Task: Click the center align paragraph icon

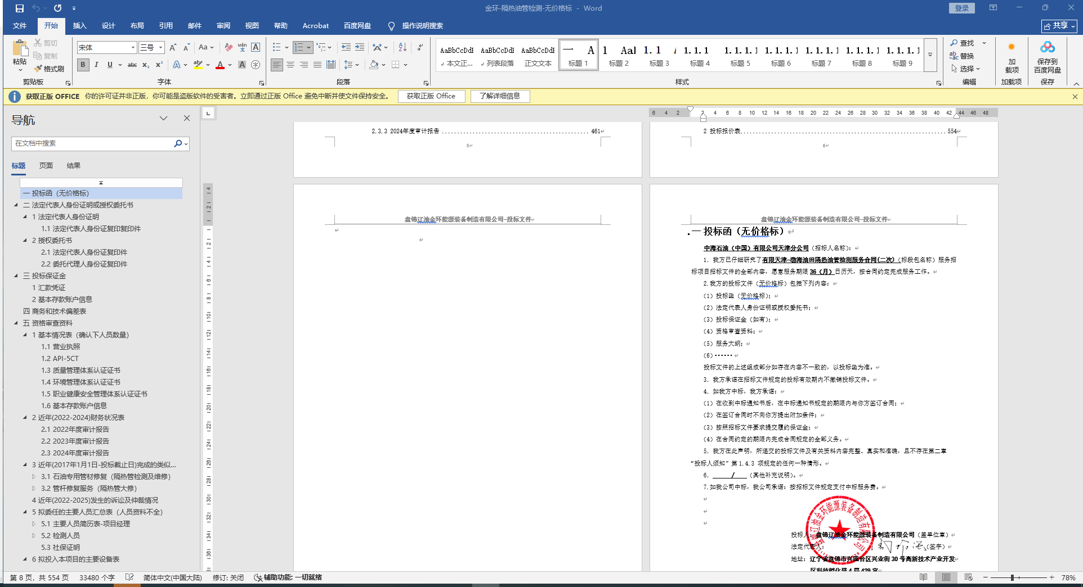Action: tap(290, 65)
